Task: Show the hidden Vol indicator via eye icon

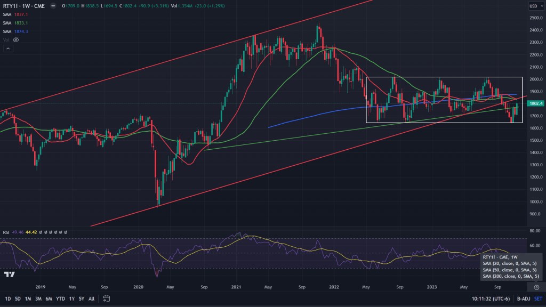Action: point(16,40)
